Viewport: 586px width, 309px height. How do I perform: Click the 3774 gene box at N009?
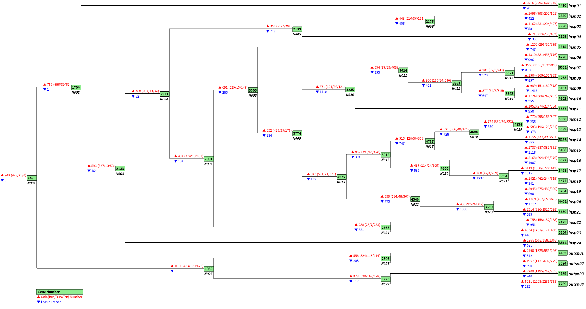(x=297, y=133)
